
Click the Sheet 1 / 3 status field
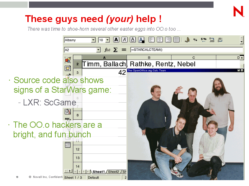(x=75, y=177)
